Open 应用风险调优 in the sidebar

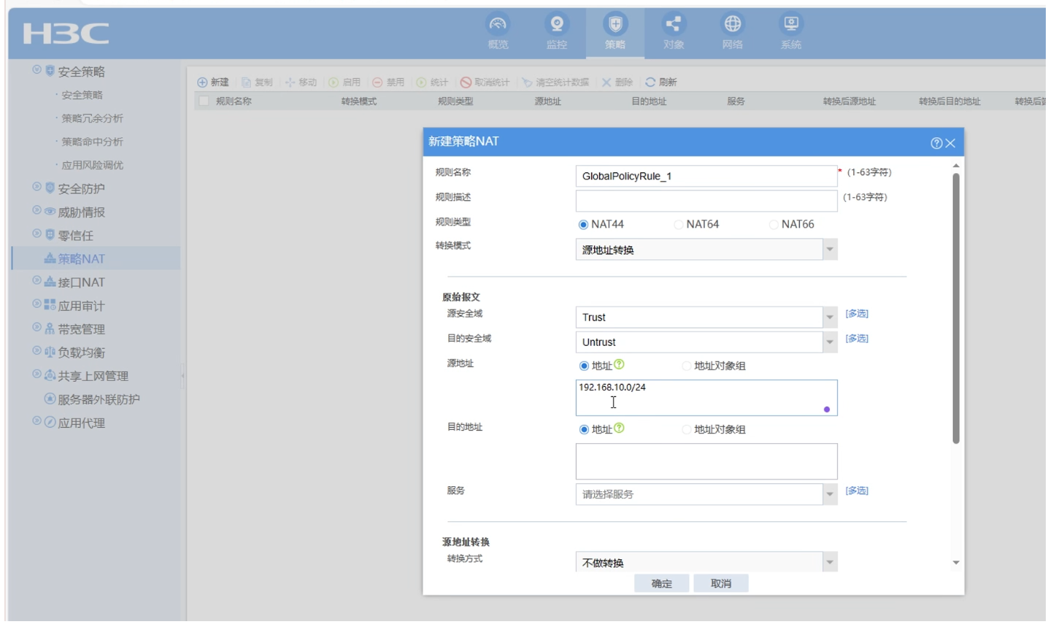pos(92,165)
